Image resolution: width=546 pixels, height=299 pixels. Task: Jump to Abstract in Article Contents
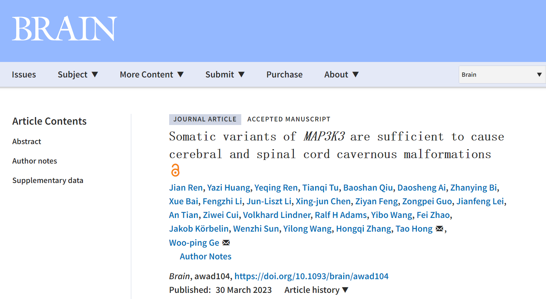(27, 142)
